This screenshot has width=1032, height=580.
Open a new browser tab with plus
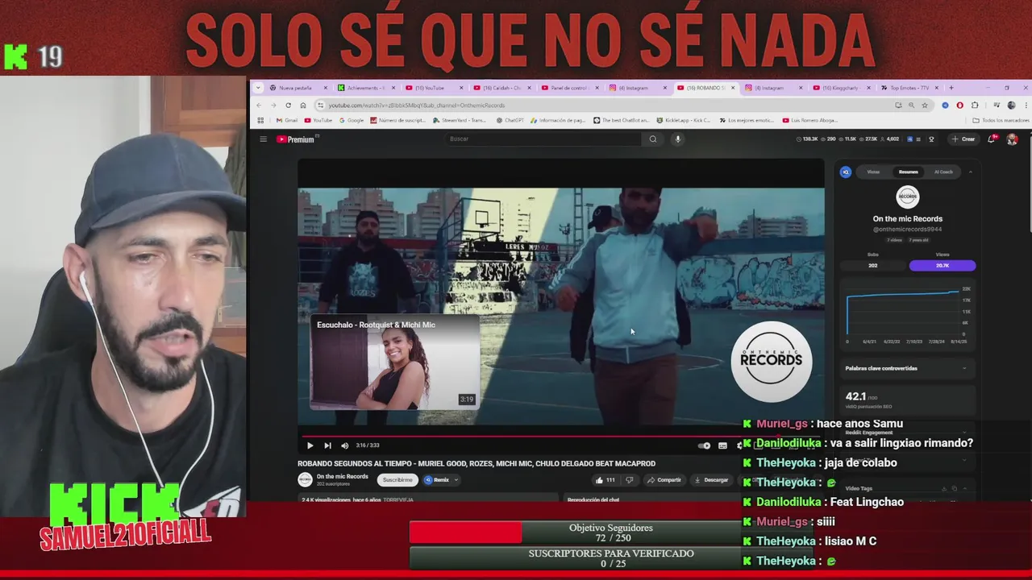point(951,88)
